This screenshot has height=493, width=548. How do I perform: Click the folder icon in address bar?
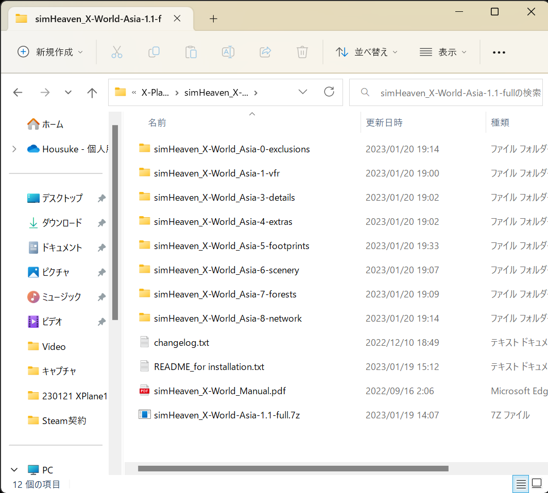[x=120, y=92]
